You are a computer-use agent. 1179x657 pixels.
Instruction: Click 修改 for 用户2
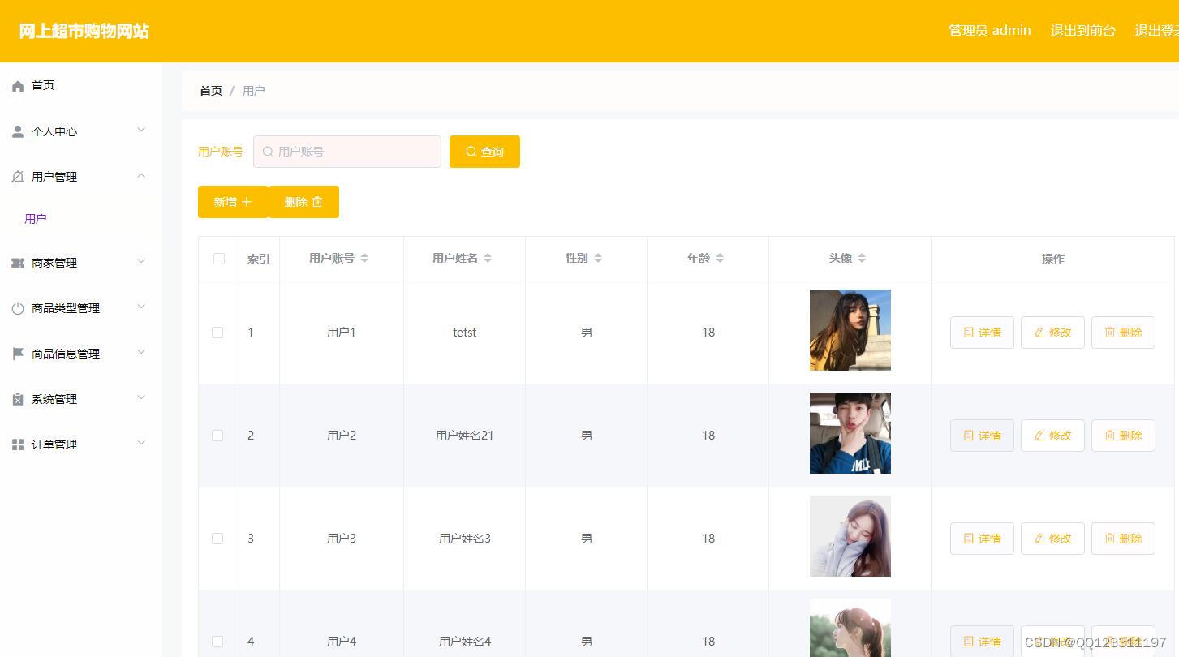(x=1052, y=436)
